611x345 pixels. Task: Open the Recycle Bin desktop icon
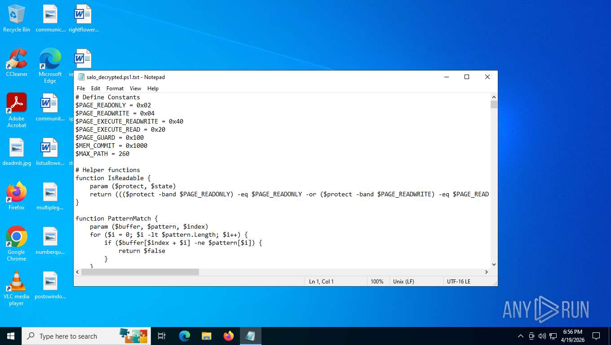point(17,18)
